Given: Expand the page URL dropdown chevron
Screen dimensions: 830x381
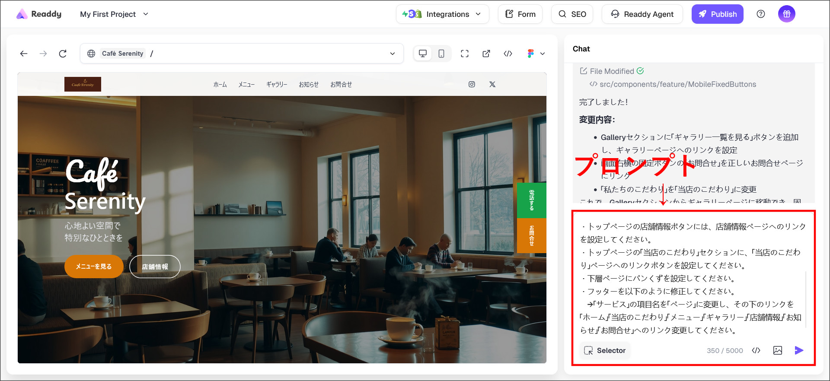Looking at the screenshot, I should pyautogui.click(x=393, y=54).
